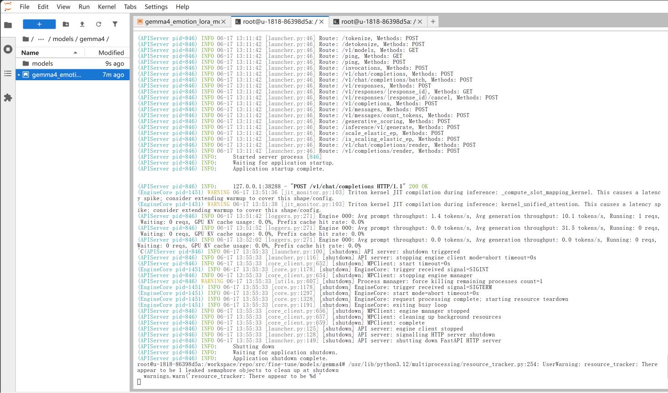Click '9s ago' modified time
Screen dimensions: 668x393
tap(115, 64)
